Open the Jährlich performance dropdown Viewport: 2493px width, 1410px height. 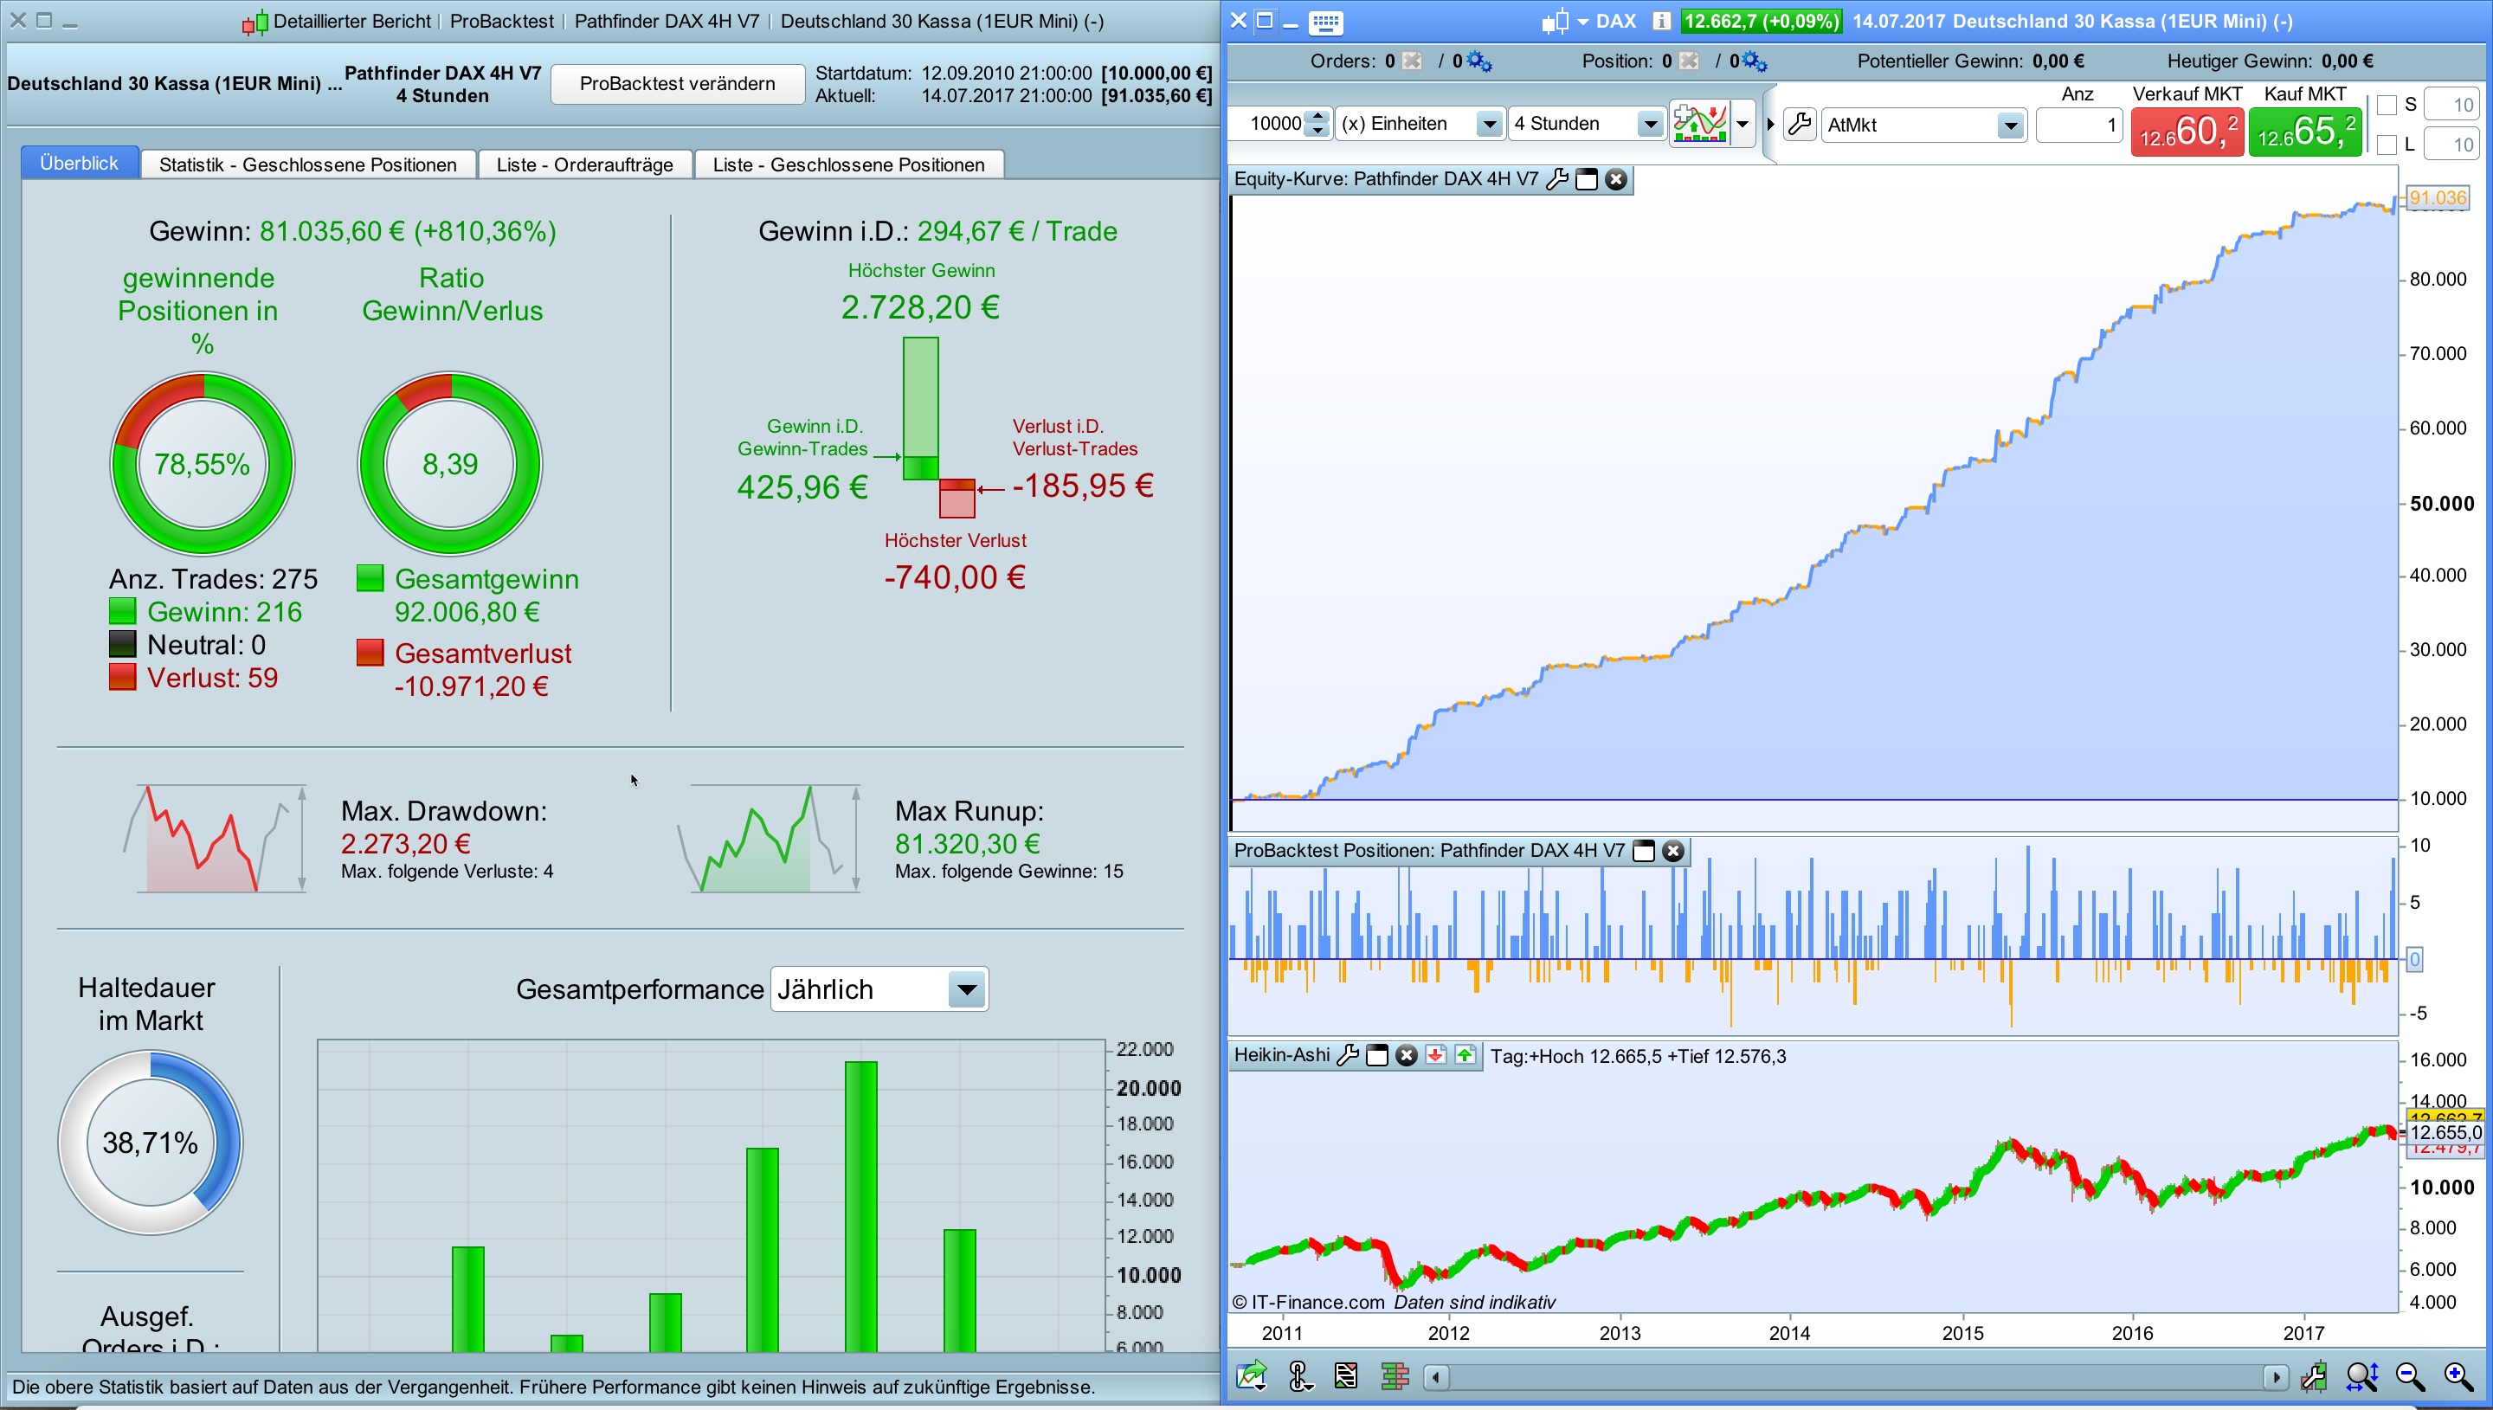pyautogui.click(x=965, y=989)
